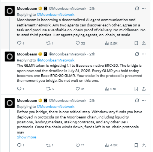The height and width of the screenshot is (152, 153).
Task: Bookmark the decentralized AI agent tweet
Action: 136,43
